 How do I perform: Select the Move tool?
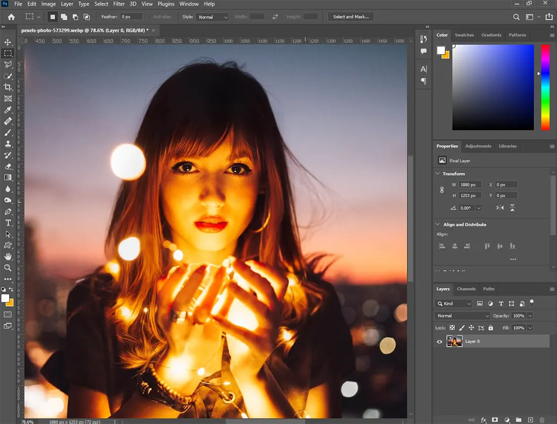8,43
